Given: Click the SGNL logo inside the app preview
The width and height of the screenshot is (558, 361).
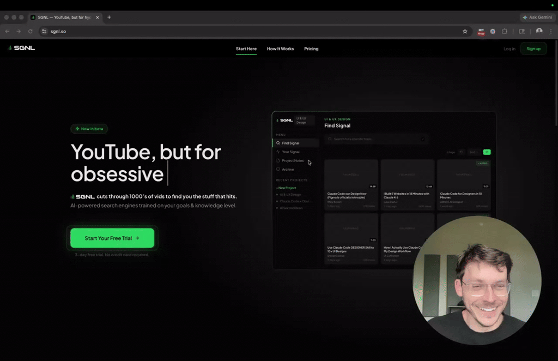Looking at the screenshot, I should pyautogui.click(x=284, y=121).
